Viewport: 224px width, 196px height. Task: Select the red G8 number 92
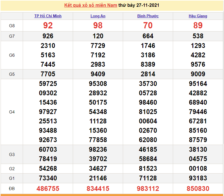pyautogui.click(x=48, y=26)
